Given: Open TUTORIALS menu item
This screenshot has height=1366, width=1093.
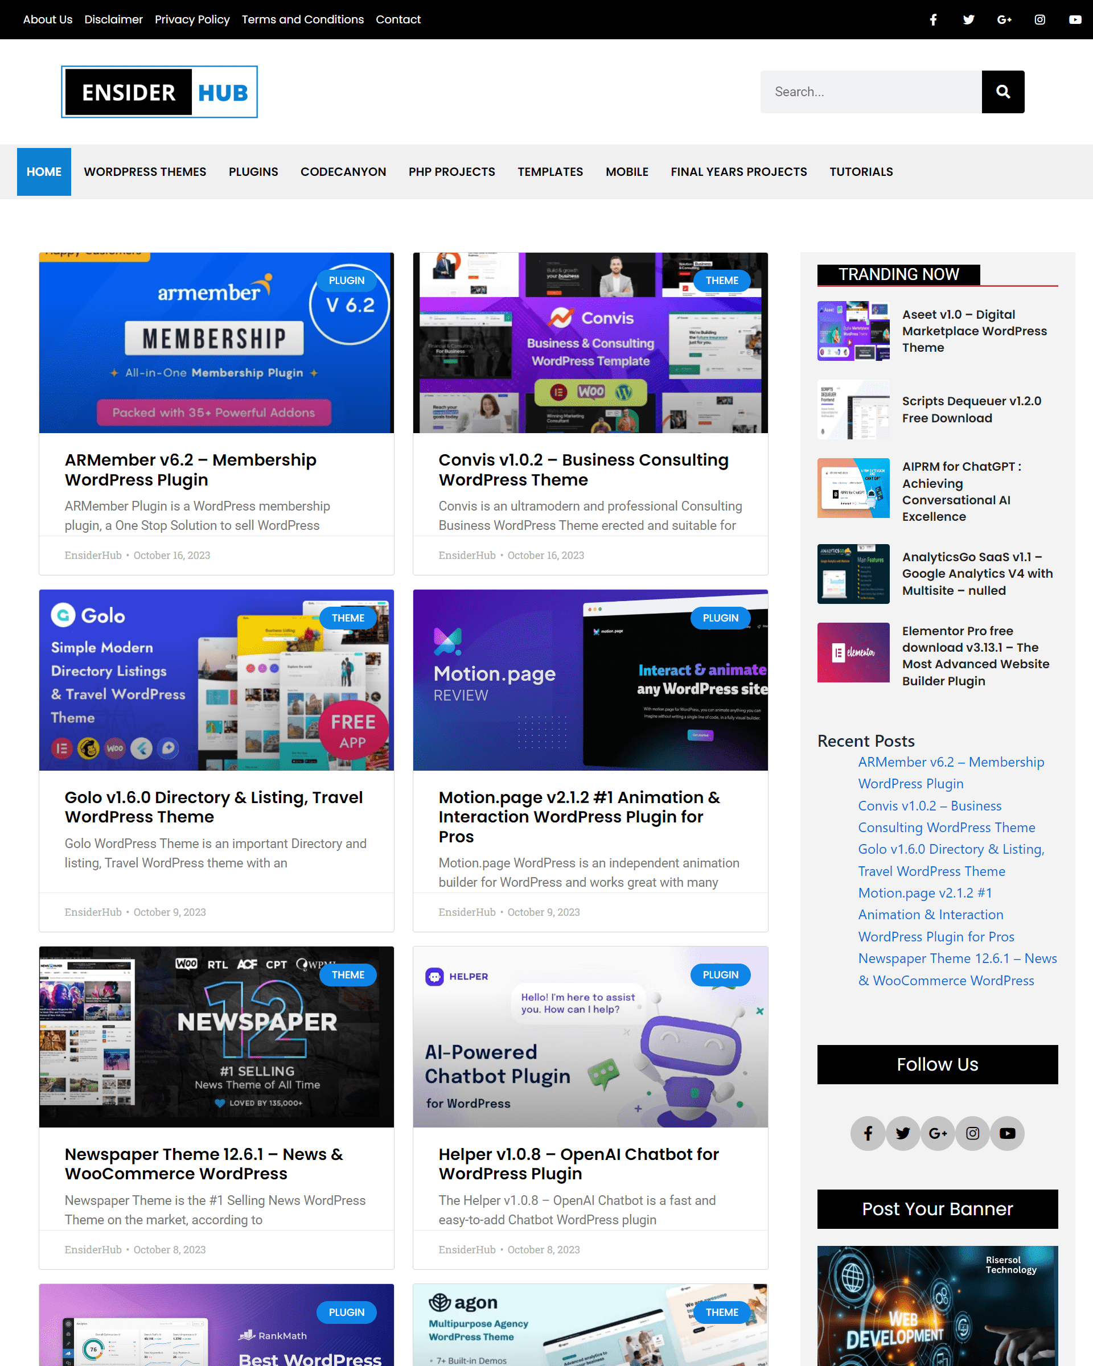Looking at the screenshot, I should [x=861, y=172].
